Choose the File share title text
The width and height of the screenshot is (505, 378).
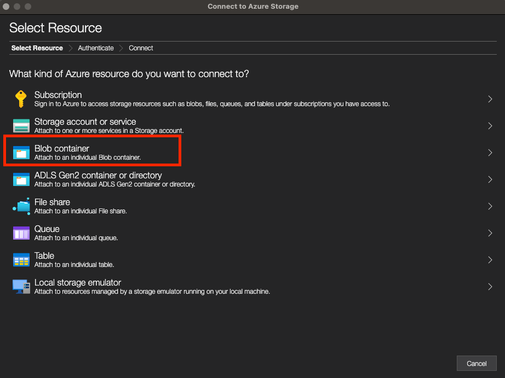52,202
